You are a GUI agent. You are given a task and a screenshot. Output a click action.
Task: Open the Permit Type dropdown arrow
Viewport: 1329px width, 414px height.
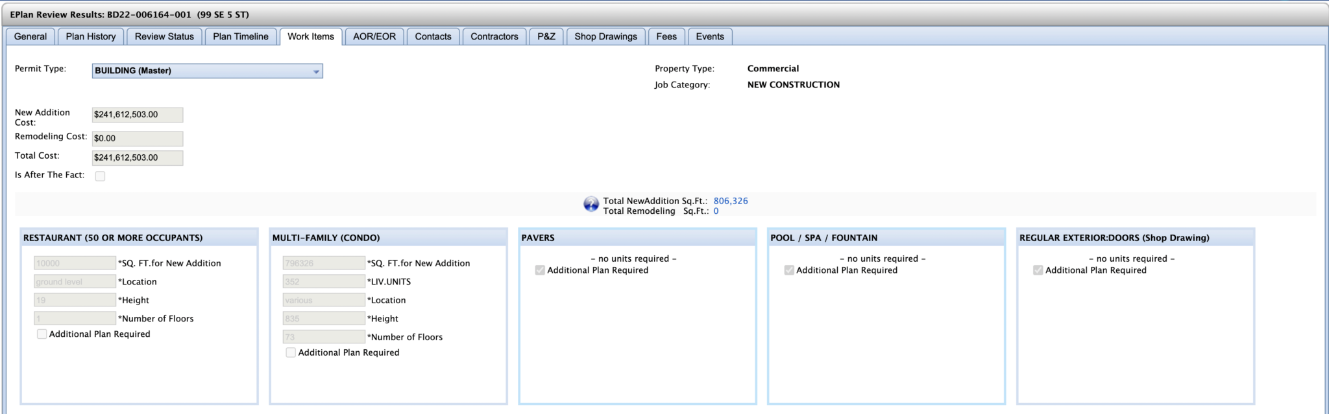click(316, 71)
